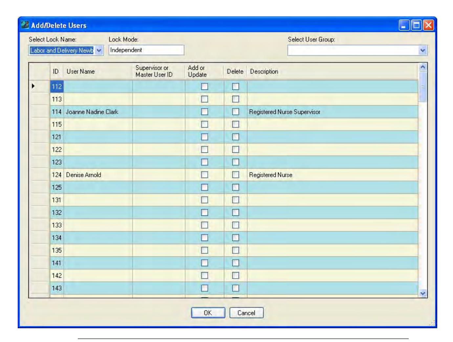Screen dimensions: 453x342
Task: Click the Add or Update column header
Action: click(x=205, y=71)
